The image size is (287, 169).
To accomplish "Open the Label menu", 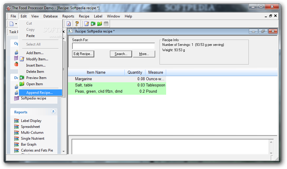I will (x=98, y=16).
